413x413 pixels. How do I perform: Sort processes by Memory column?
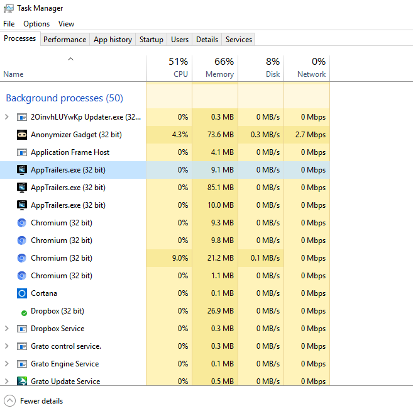(x=215, y=68)
